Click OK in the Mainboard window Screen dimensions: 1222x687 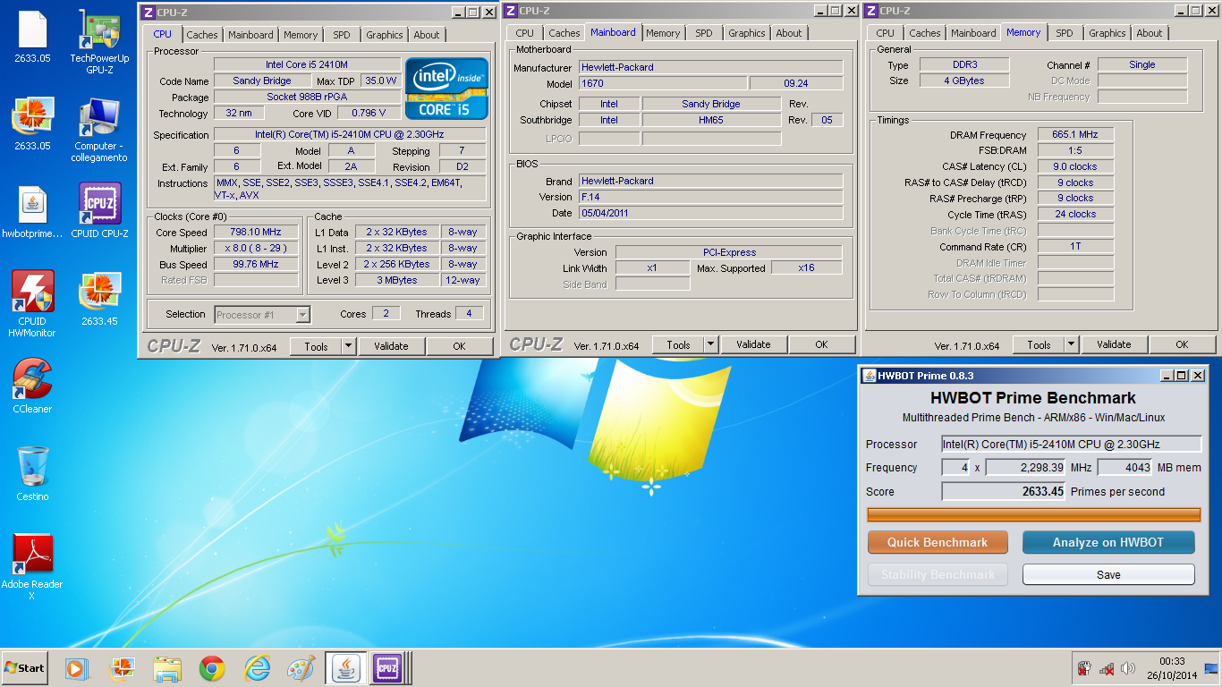(x=821, y=344)
